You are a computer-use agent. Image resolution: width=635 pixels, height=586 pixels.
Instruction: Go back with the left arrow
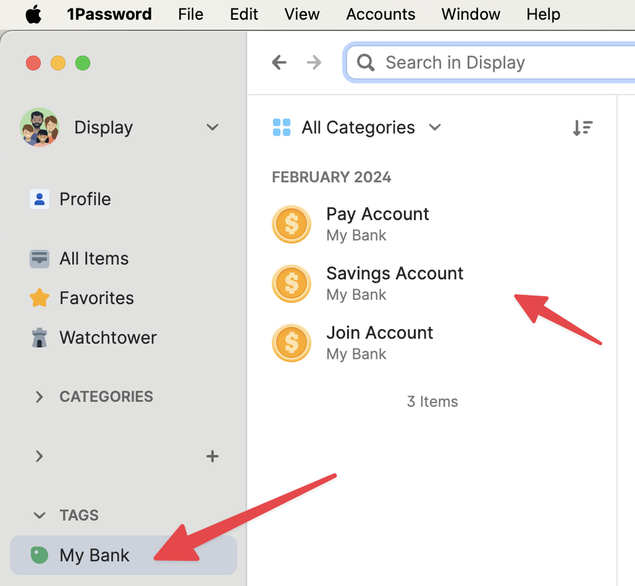tap(279, 62)
